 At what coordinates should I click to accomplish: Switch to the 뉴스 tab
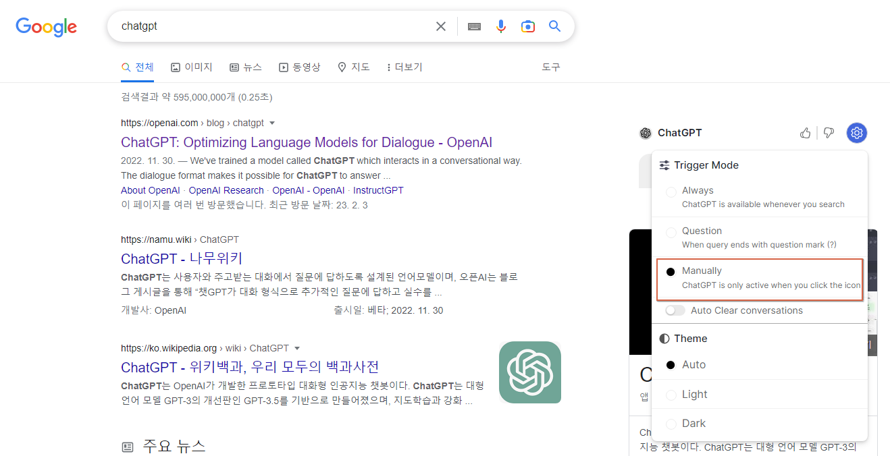pyautogui.click(x=246, y=67)
